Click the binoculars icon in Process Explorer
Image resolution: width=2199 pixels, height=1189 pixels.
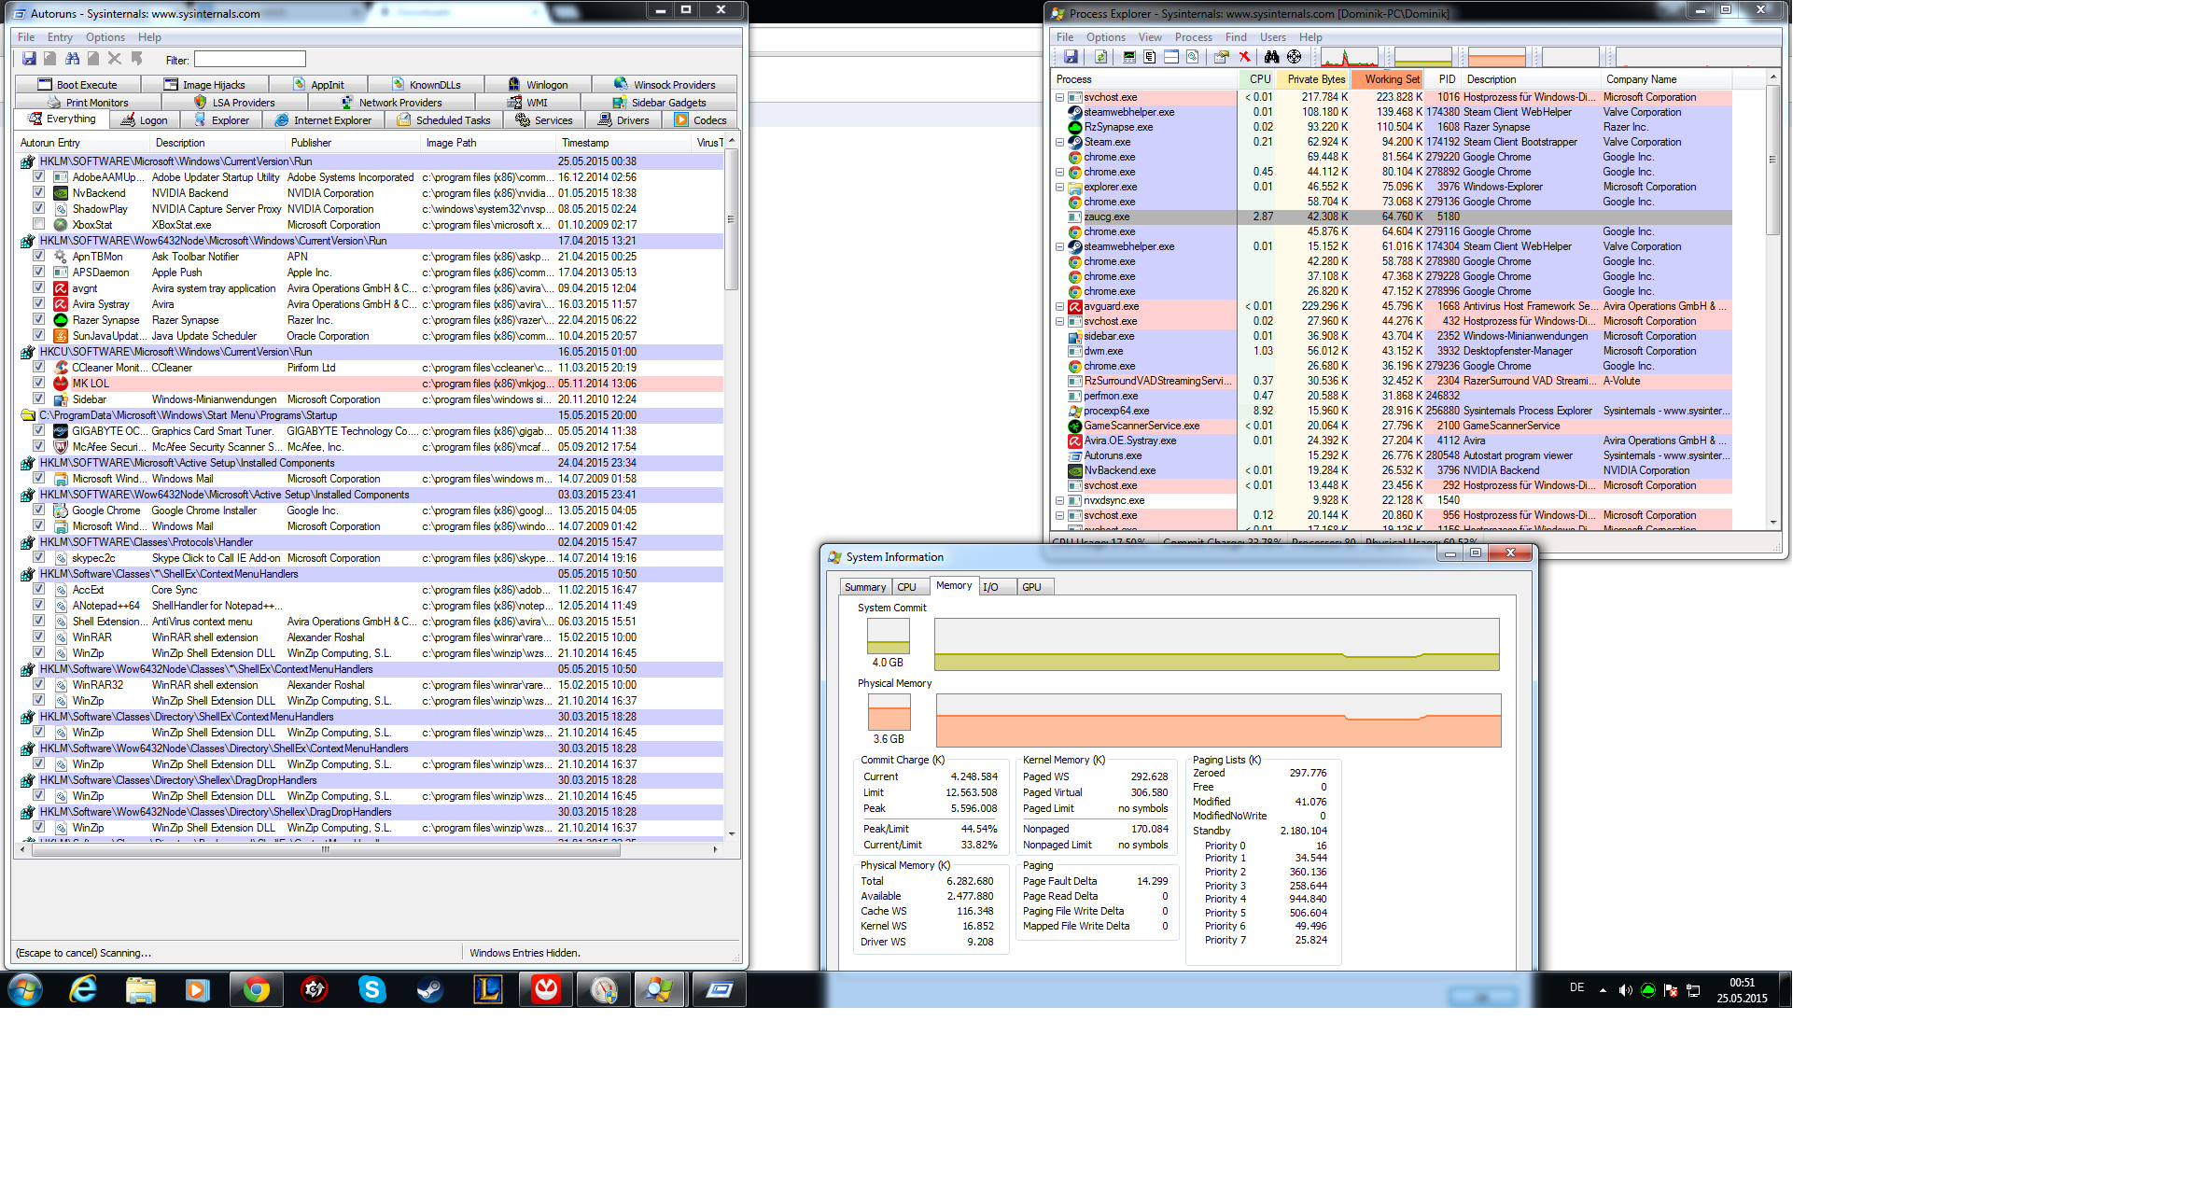tap(1271, 57)
